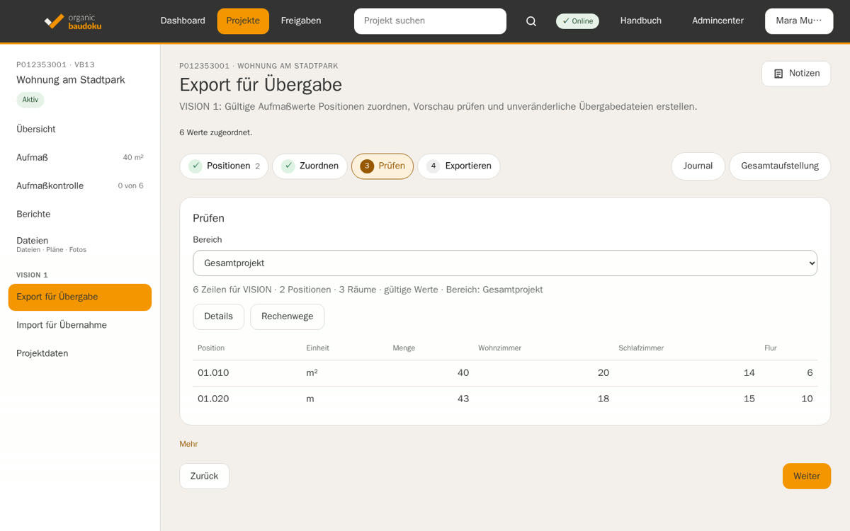Open Berichte in the sidebar
Viewport: 850px width, 531px height.
(x=80, y=215)
